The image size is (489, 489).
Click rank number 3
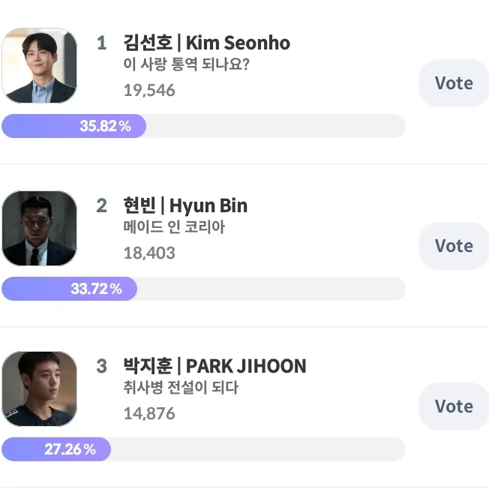click(x=102, y=366)
